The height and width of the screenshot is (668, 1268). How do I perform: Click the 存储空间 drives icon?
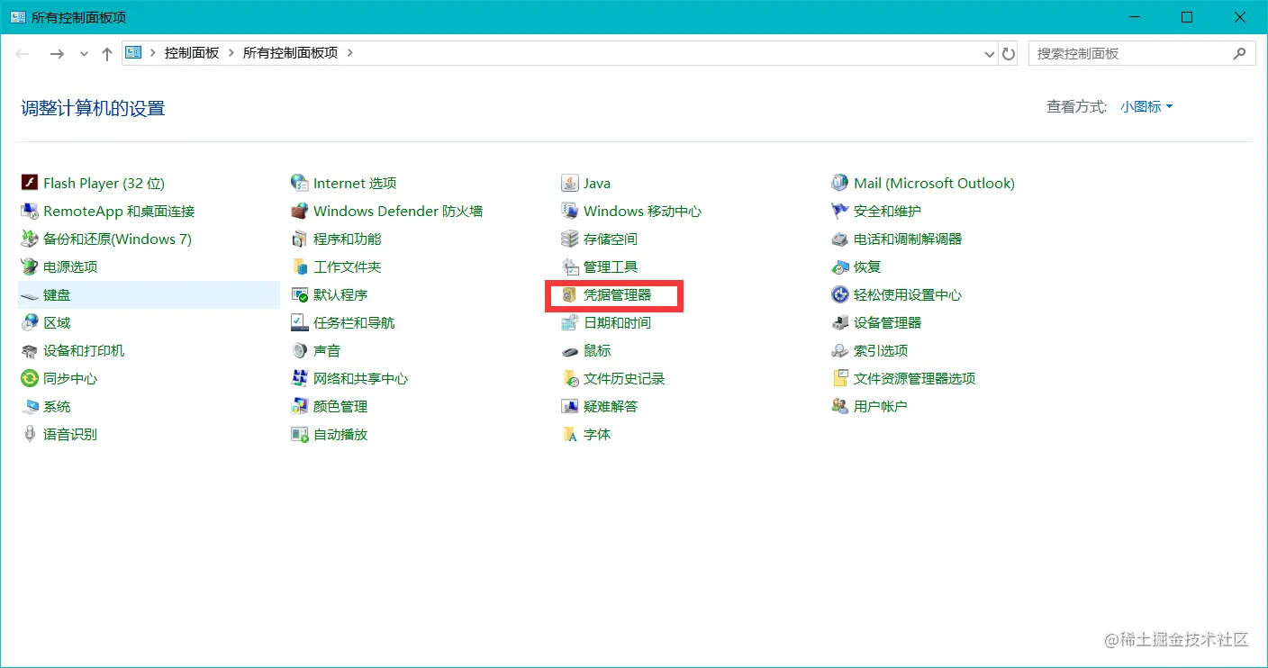pos(569,239)
